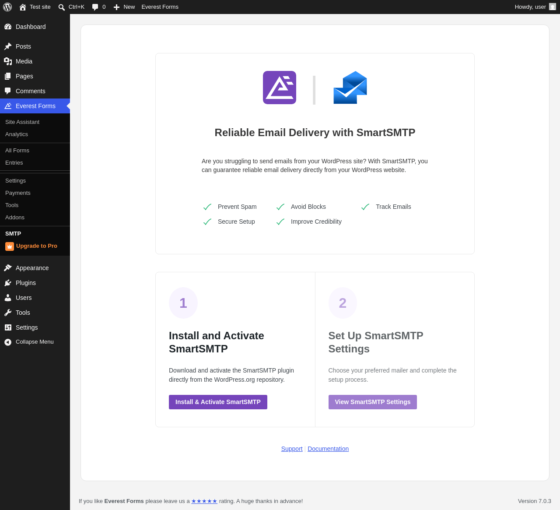Click the Test site name link

pos(40,7)
